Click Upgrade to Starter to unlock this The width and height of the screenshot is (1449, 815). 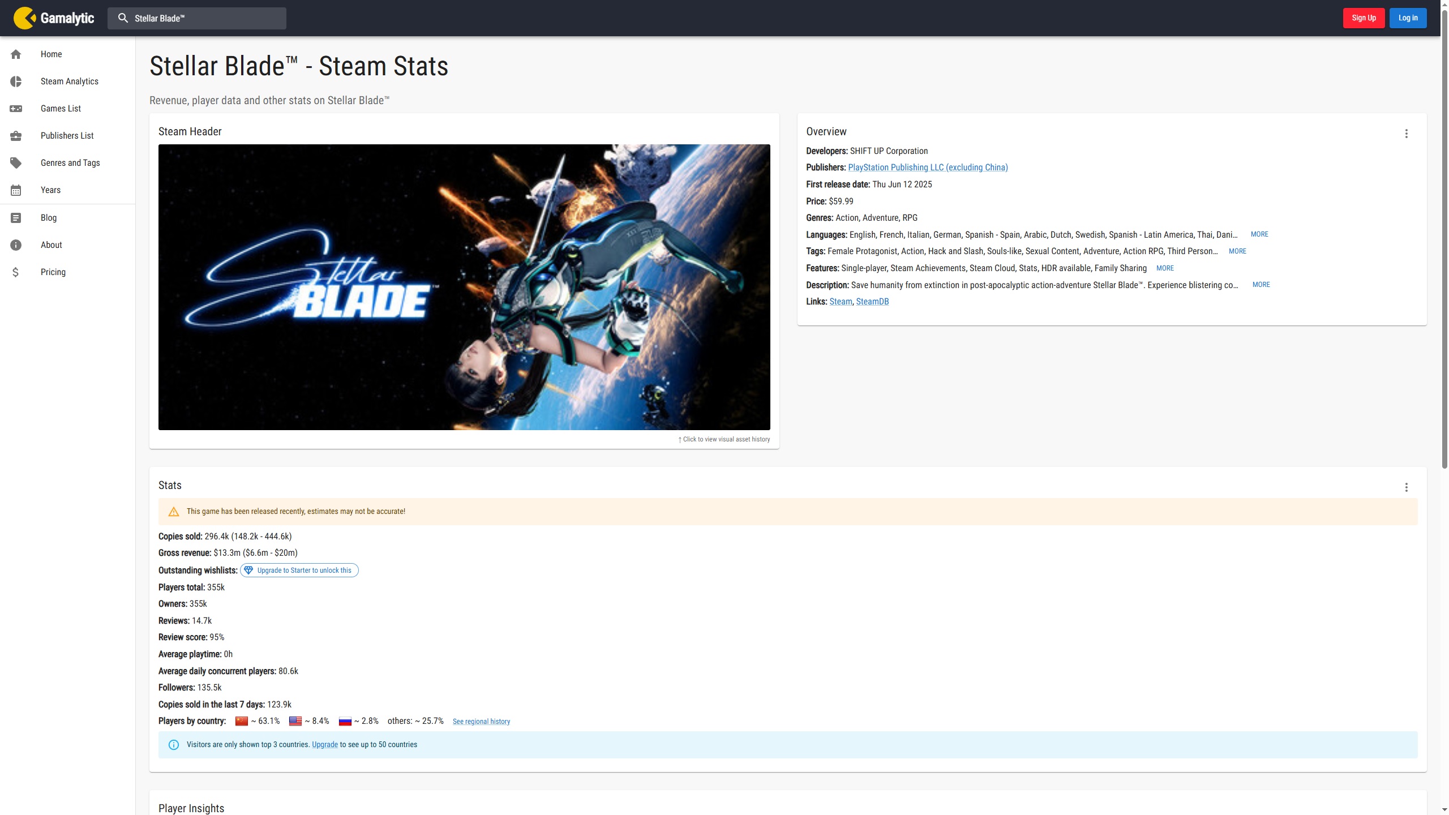click(299, 570)
